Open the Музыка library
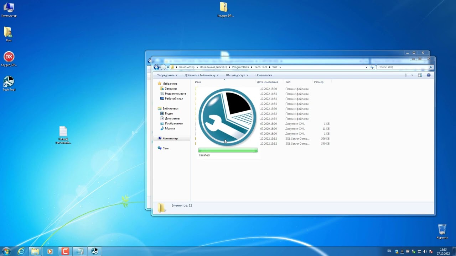This screenshot has height=256, width=456. [167, 128]
